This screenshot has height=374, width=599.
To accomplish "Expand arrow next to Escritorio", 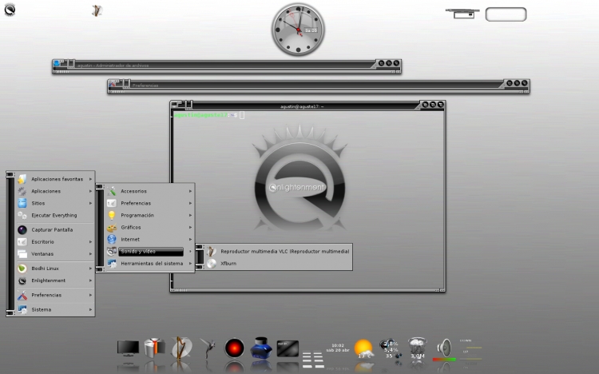I will [90, 241].
